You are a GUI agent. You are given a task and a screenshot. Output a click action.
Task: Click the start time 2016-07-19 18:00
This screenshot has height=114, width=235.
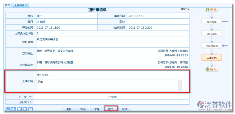coord(48,27)
